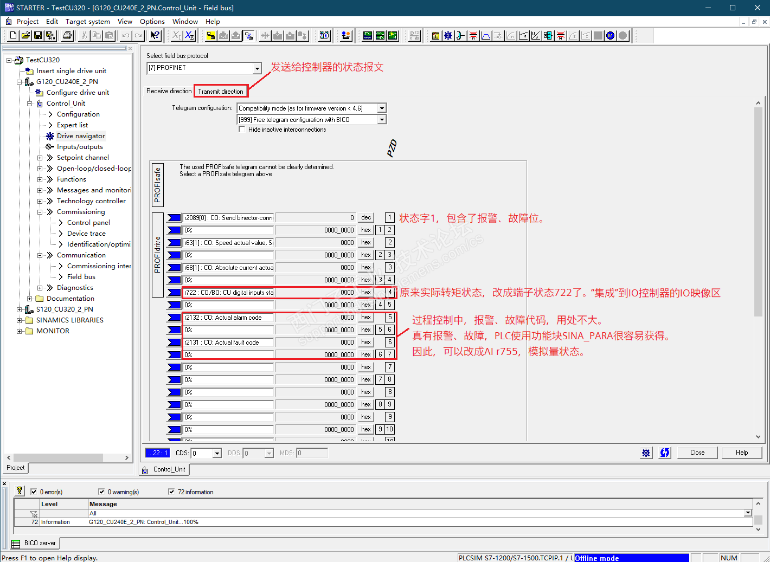Open the Options menu
The height and width of the screenshot is (562, 770).
pyautogui.click(x=152, y=22)
